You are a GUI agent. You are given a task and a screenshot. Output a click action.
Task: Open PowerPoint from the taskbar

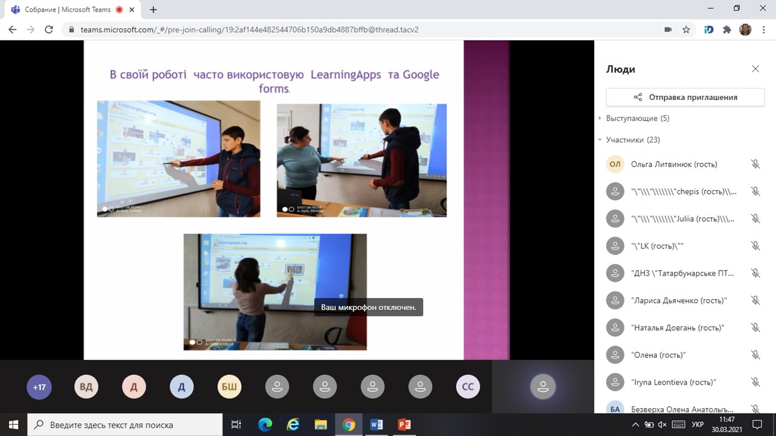tap(404, 424)
